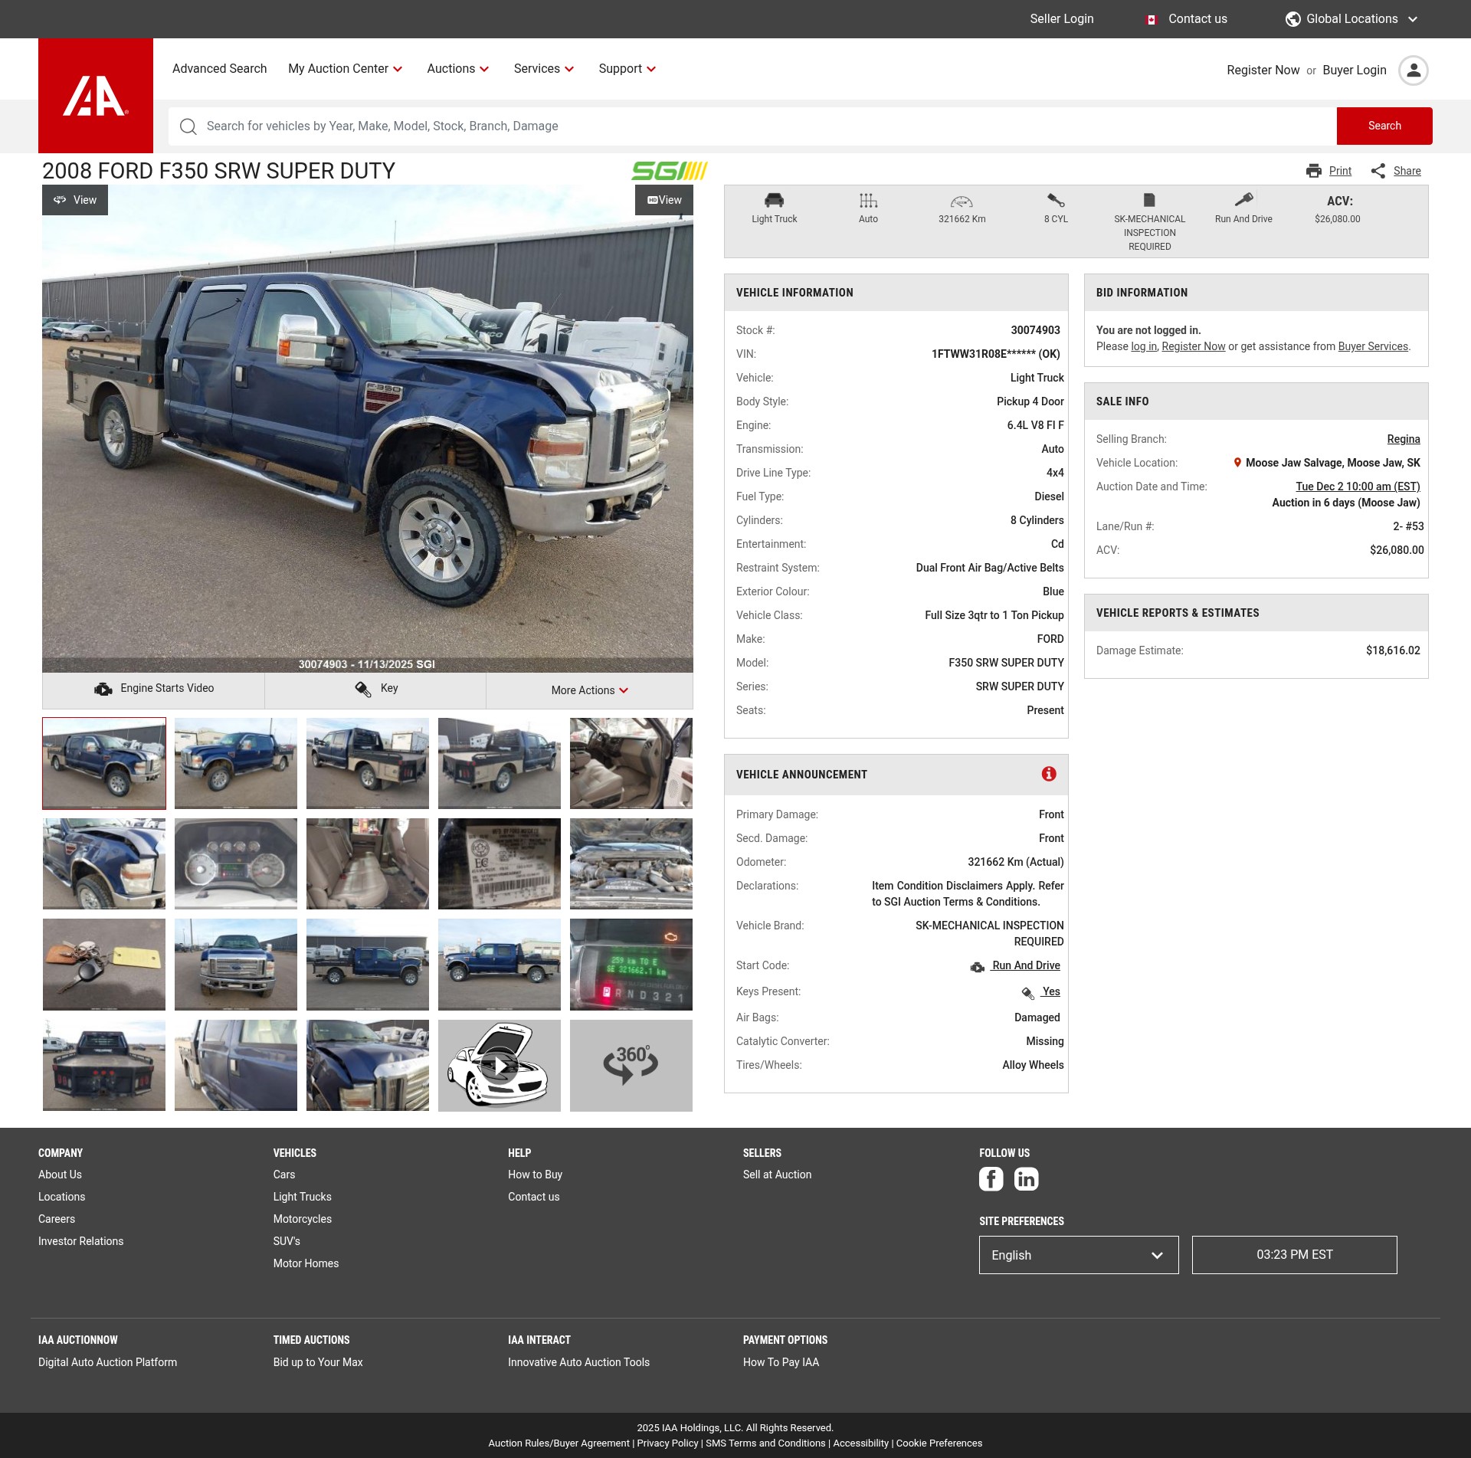Click the log in link in bid info
This screenshot has width=1471, height=1458.
(x=1144, y=346)
